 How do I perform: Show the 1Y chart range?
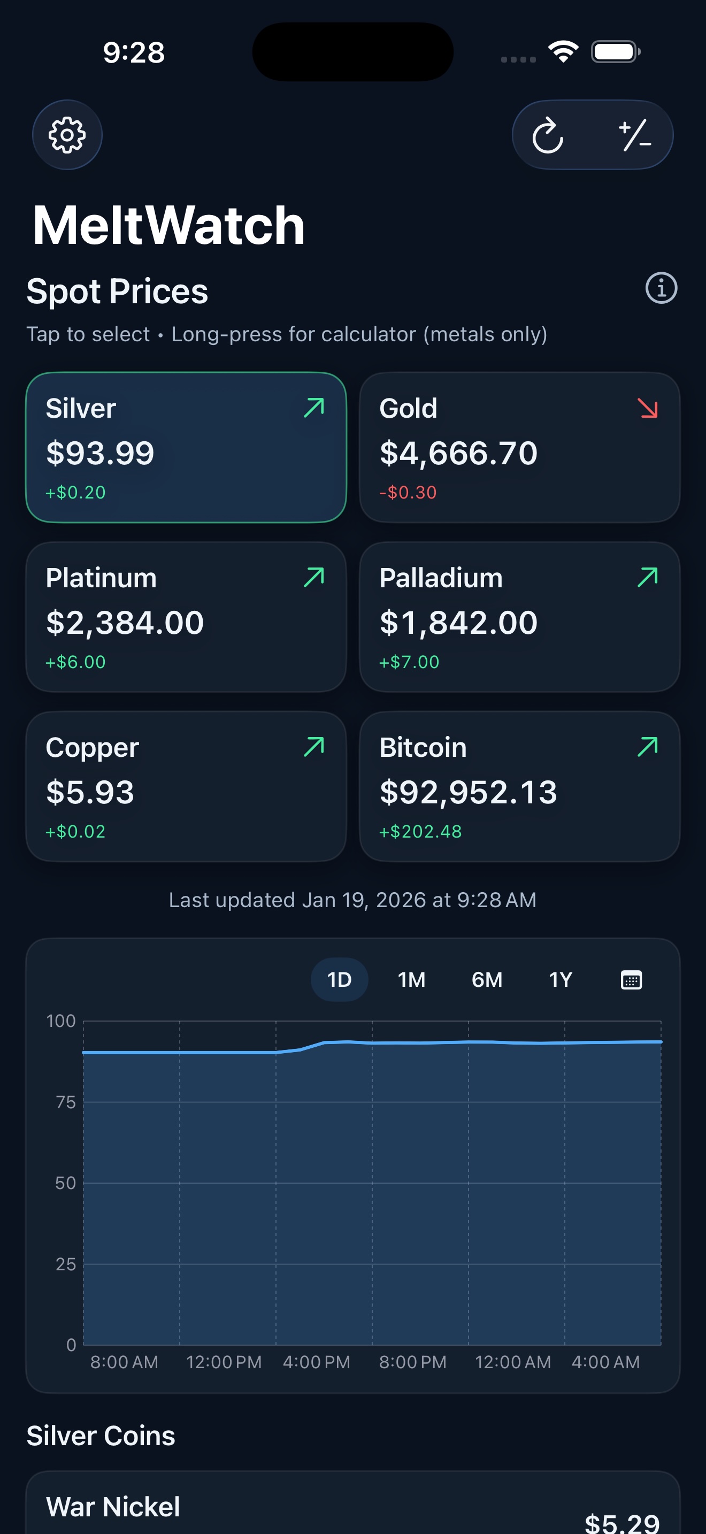pos(560,979)
